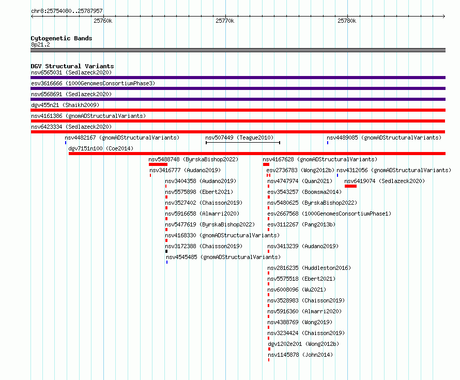The width and height of the screenshot is (460, 380).
Task: Select the nsv5480625 (ByrskaBishop2022) label
Action: (x=312, y=203)
